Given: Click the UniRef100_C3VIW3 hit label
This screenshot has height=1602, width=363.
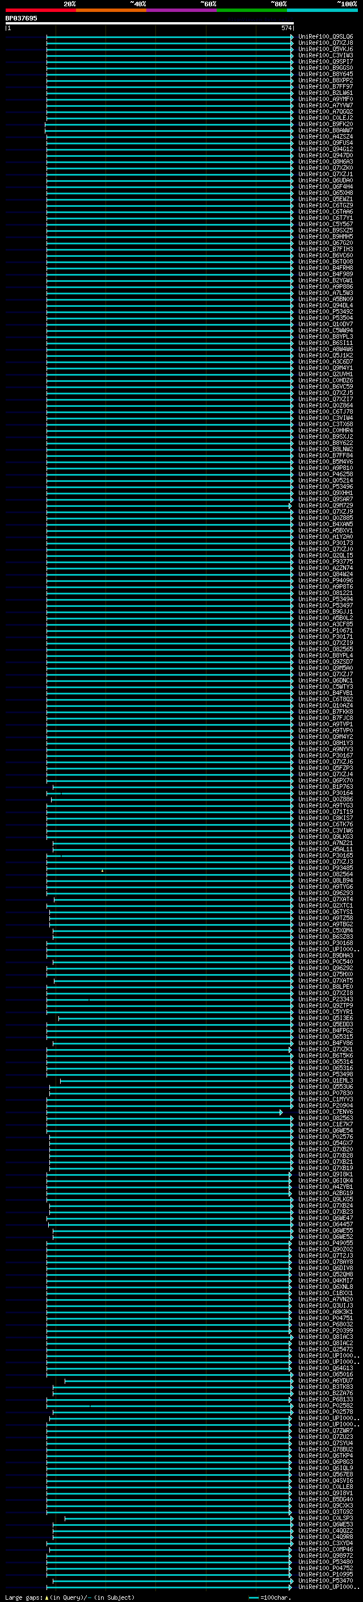Looking at the screenshot, I should 326,55.
